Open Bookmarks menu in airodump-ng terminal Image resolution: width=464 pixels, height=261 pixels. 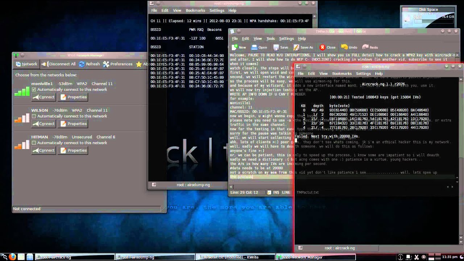[x=195, y=11]
